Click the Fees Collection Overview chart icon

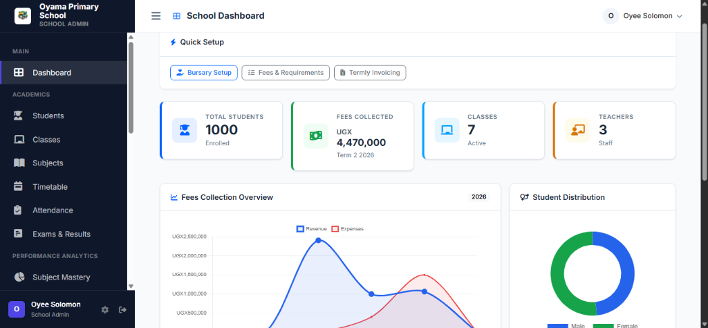coord(174,197)
